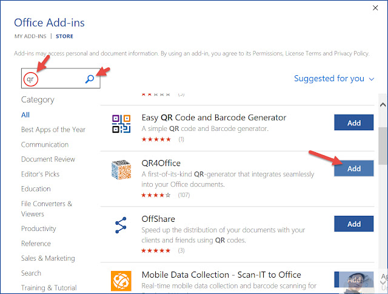This screenshot has width=388, height=294.
Task: Select Sales & Marketing category
Action: tap(48, 258)
